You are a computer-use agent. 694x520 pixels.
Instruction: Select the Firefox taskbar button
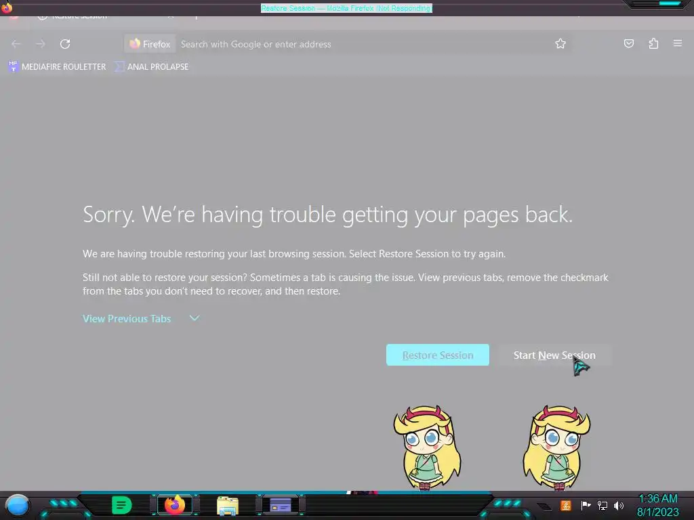(175, 505)
